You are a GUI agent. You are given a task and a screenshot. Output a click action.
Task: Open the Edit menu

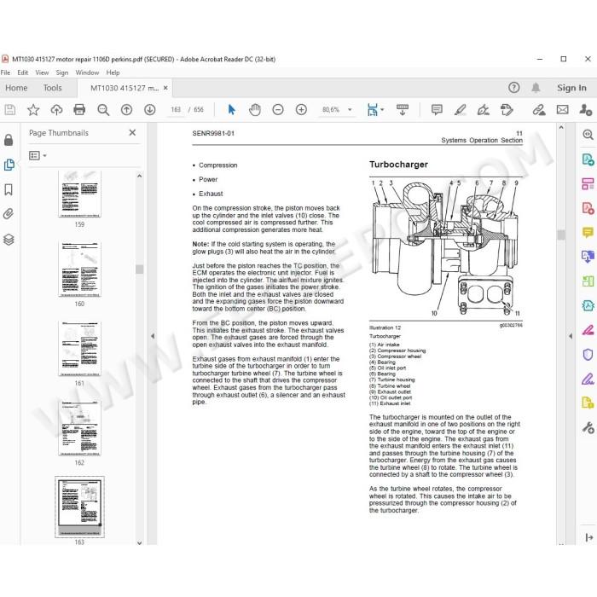22,72
